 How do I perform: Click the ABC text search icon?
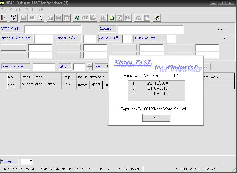pyautogui.click(x=85, y=18)
